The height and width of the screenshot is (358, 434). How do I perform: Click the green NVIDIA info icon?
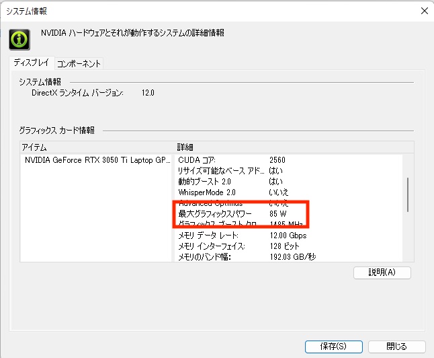pos(19,40)
